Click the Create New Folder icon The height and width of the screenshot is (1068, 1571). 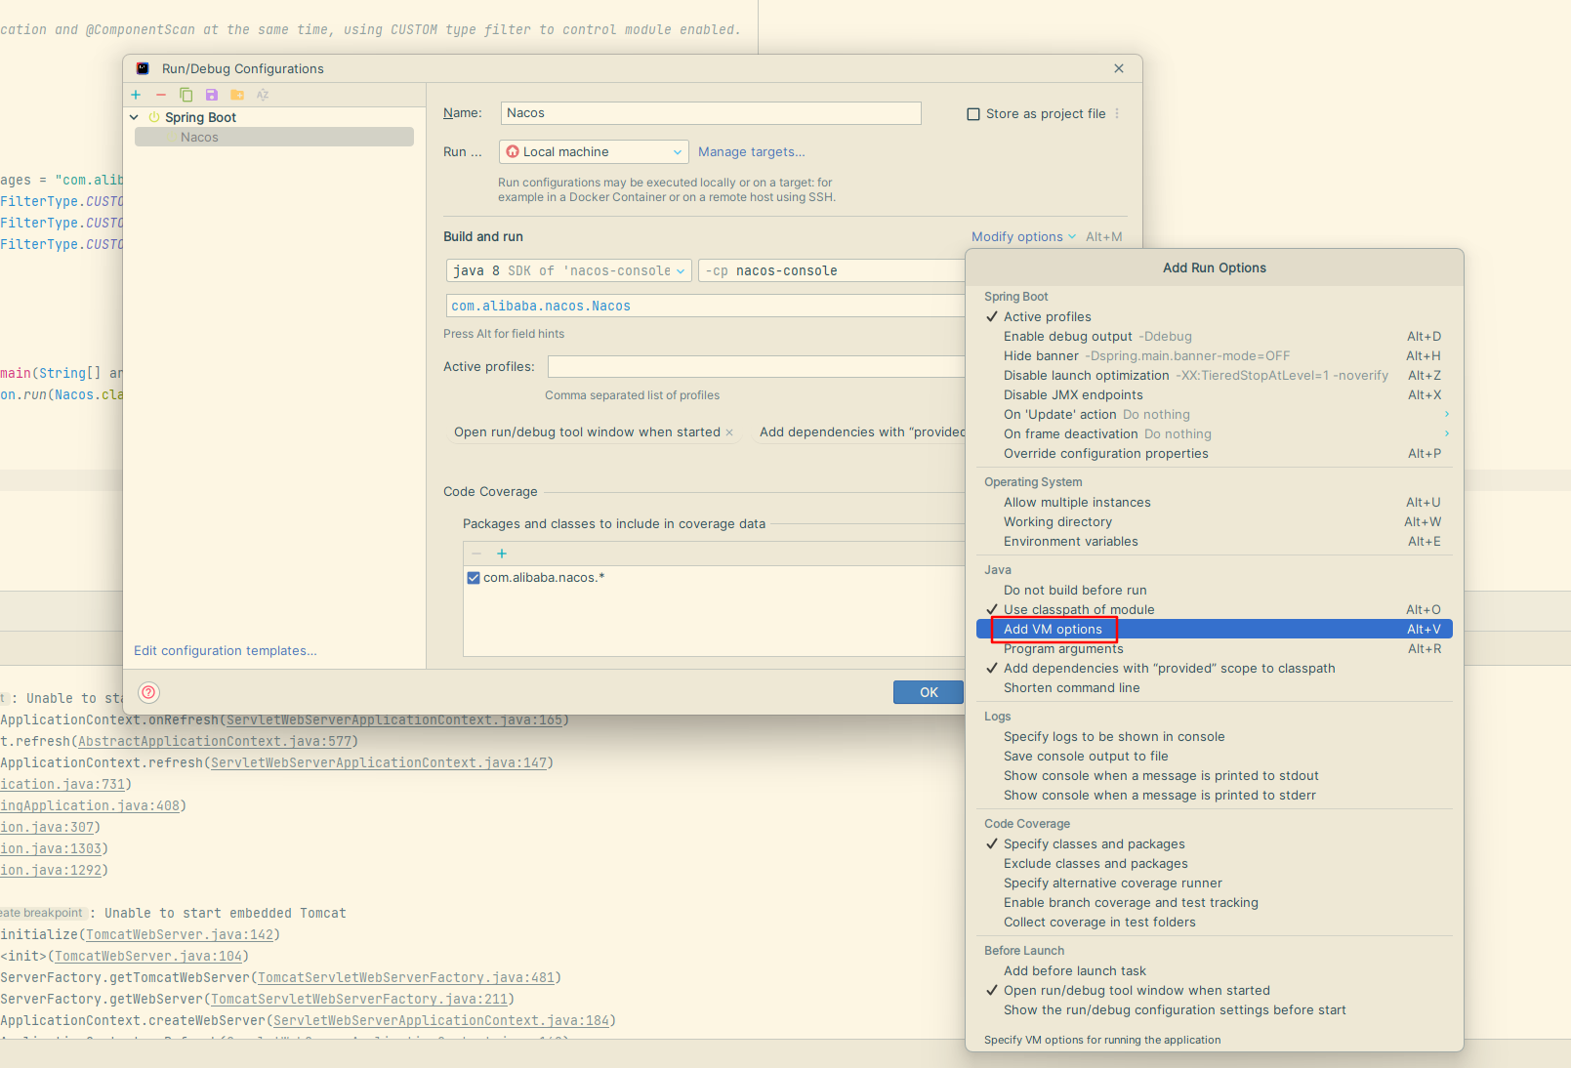[237, 95]
